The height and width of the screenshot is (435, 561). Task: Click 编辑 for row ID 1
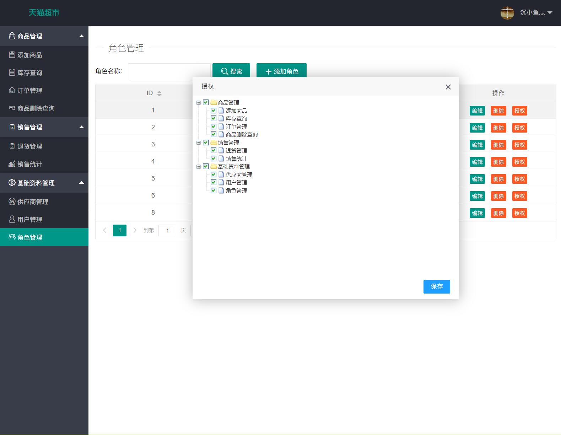pyautogui.click(x=477, y=111)
